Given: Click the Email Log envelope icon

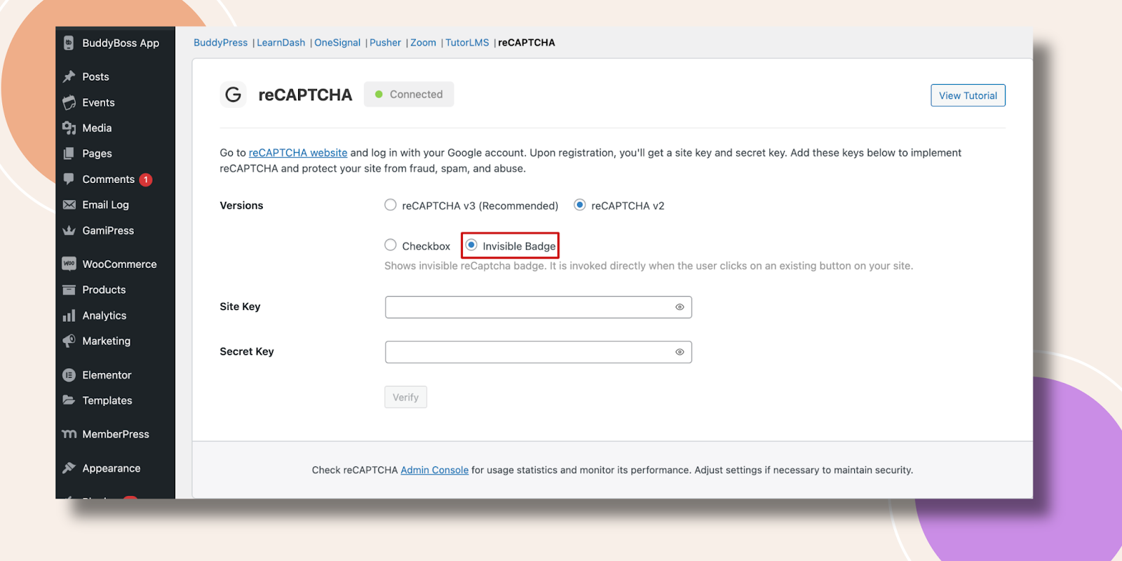Looking at the screenshot, I should coord(69,205).
